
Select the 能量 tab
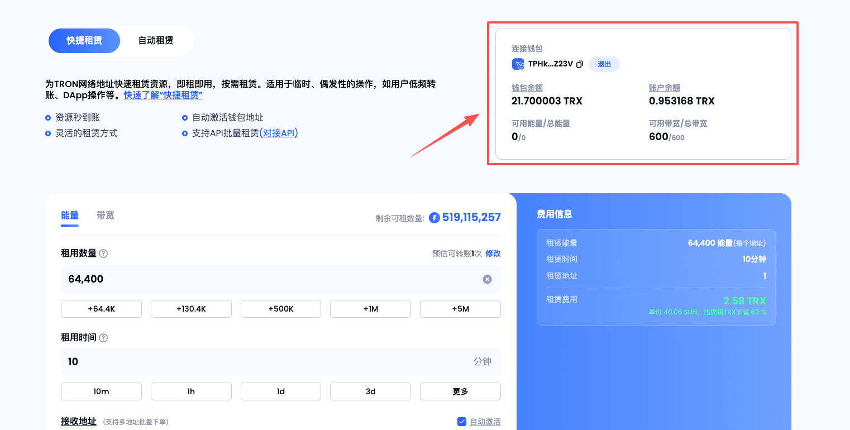click(70, 216)
